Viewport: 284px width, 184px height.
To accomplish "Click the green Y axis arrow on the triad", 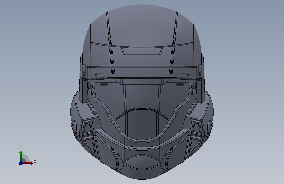I will tap(21, 156).
